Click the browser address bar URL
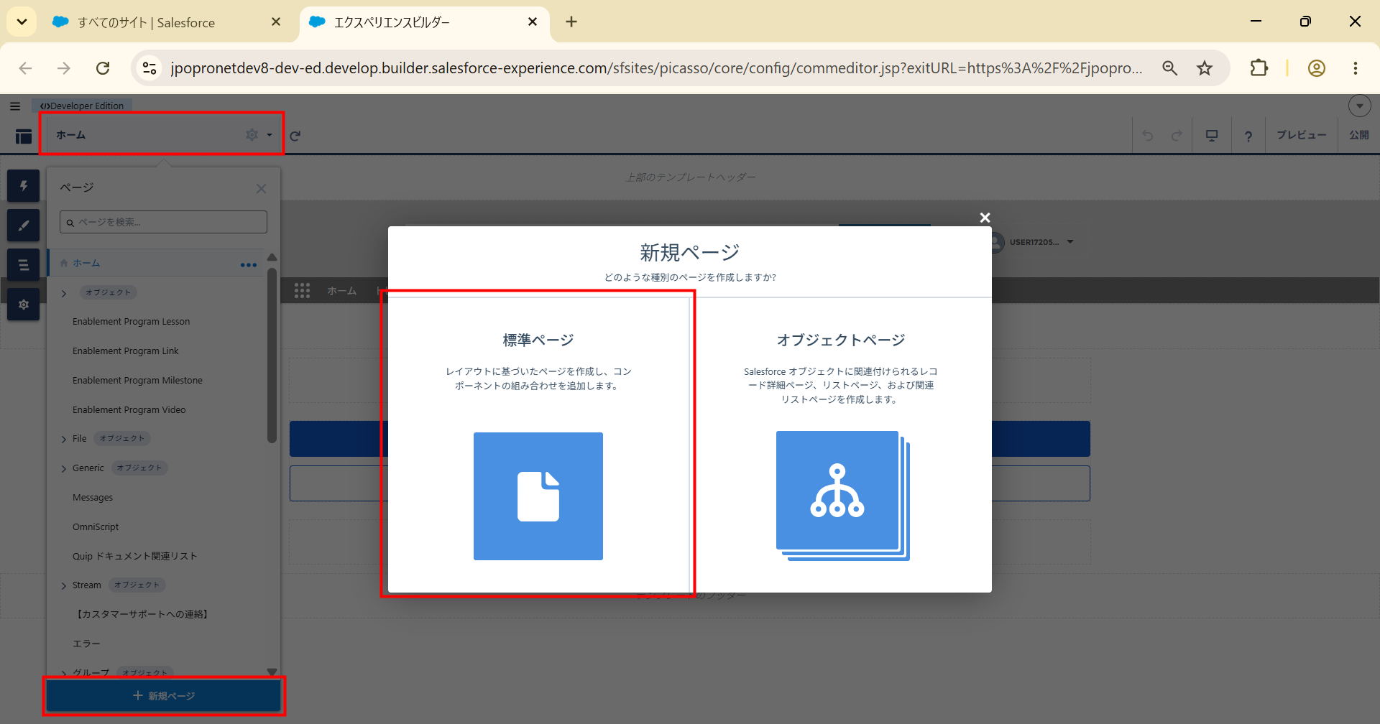Screen dimensions: 1380x724 (655, 68)
